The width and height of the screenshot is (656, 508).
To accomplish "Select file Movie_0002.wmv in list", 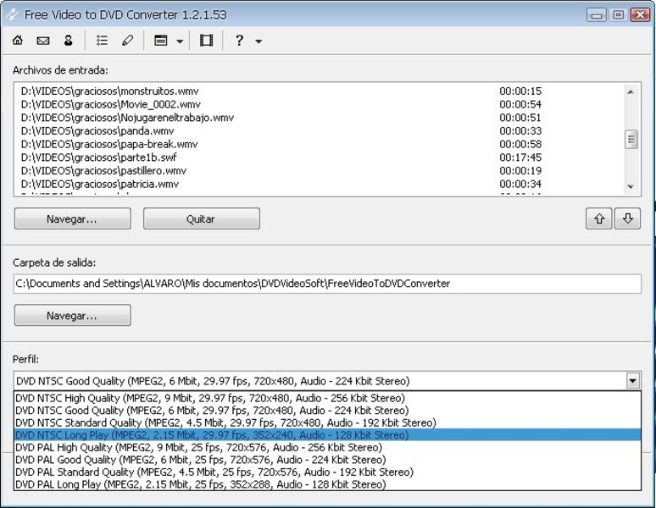I will (x=110, y=104).
